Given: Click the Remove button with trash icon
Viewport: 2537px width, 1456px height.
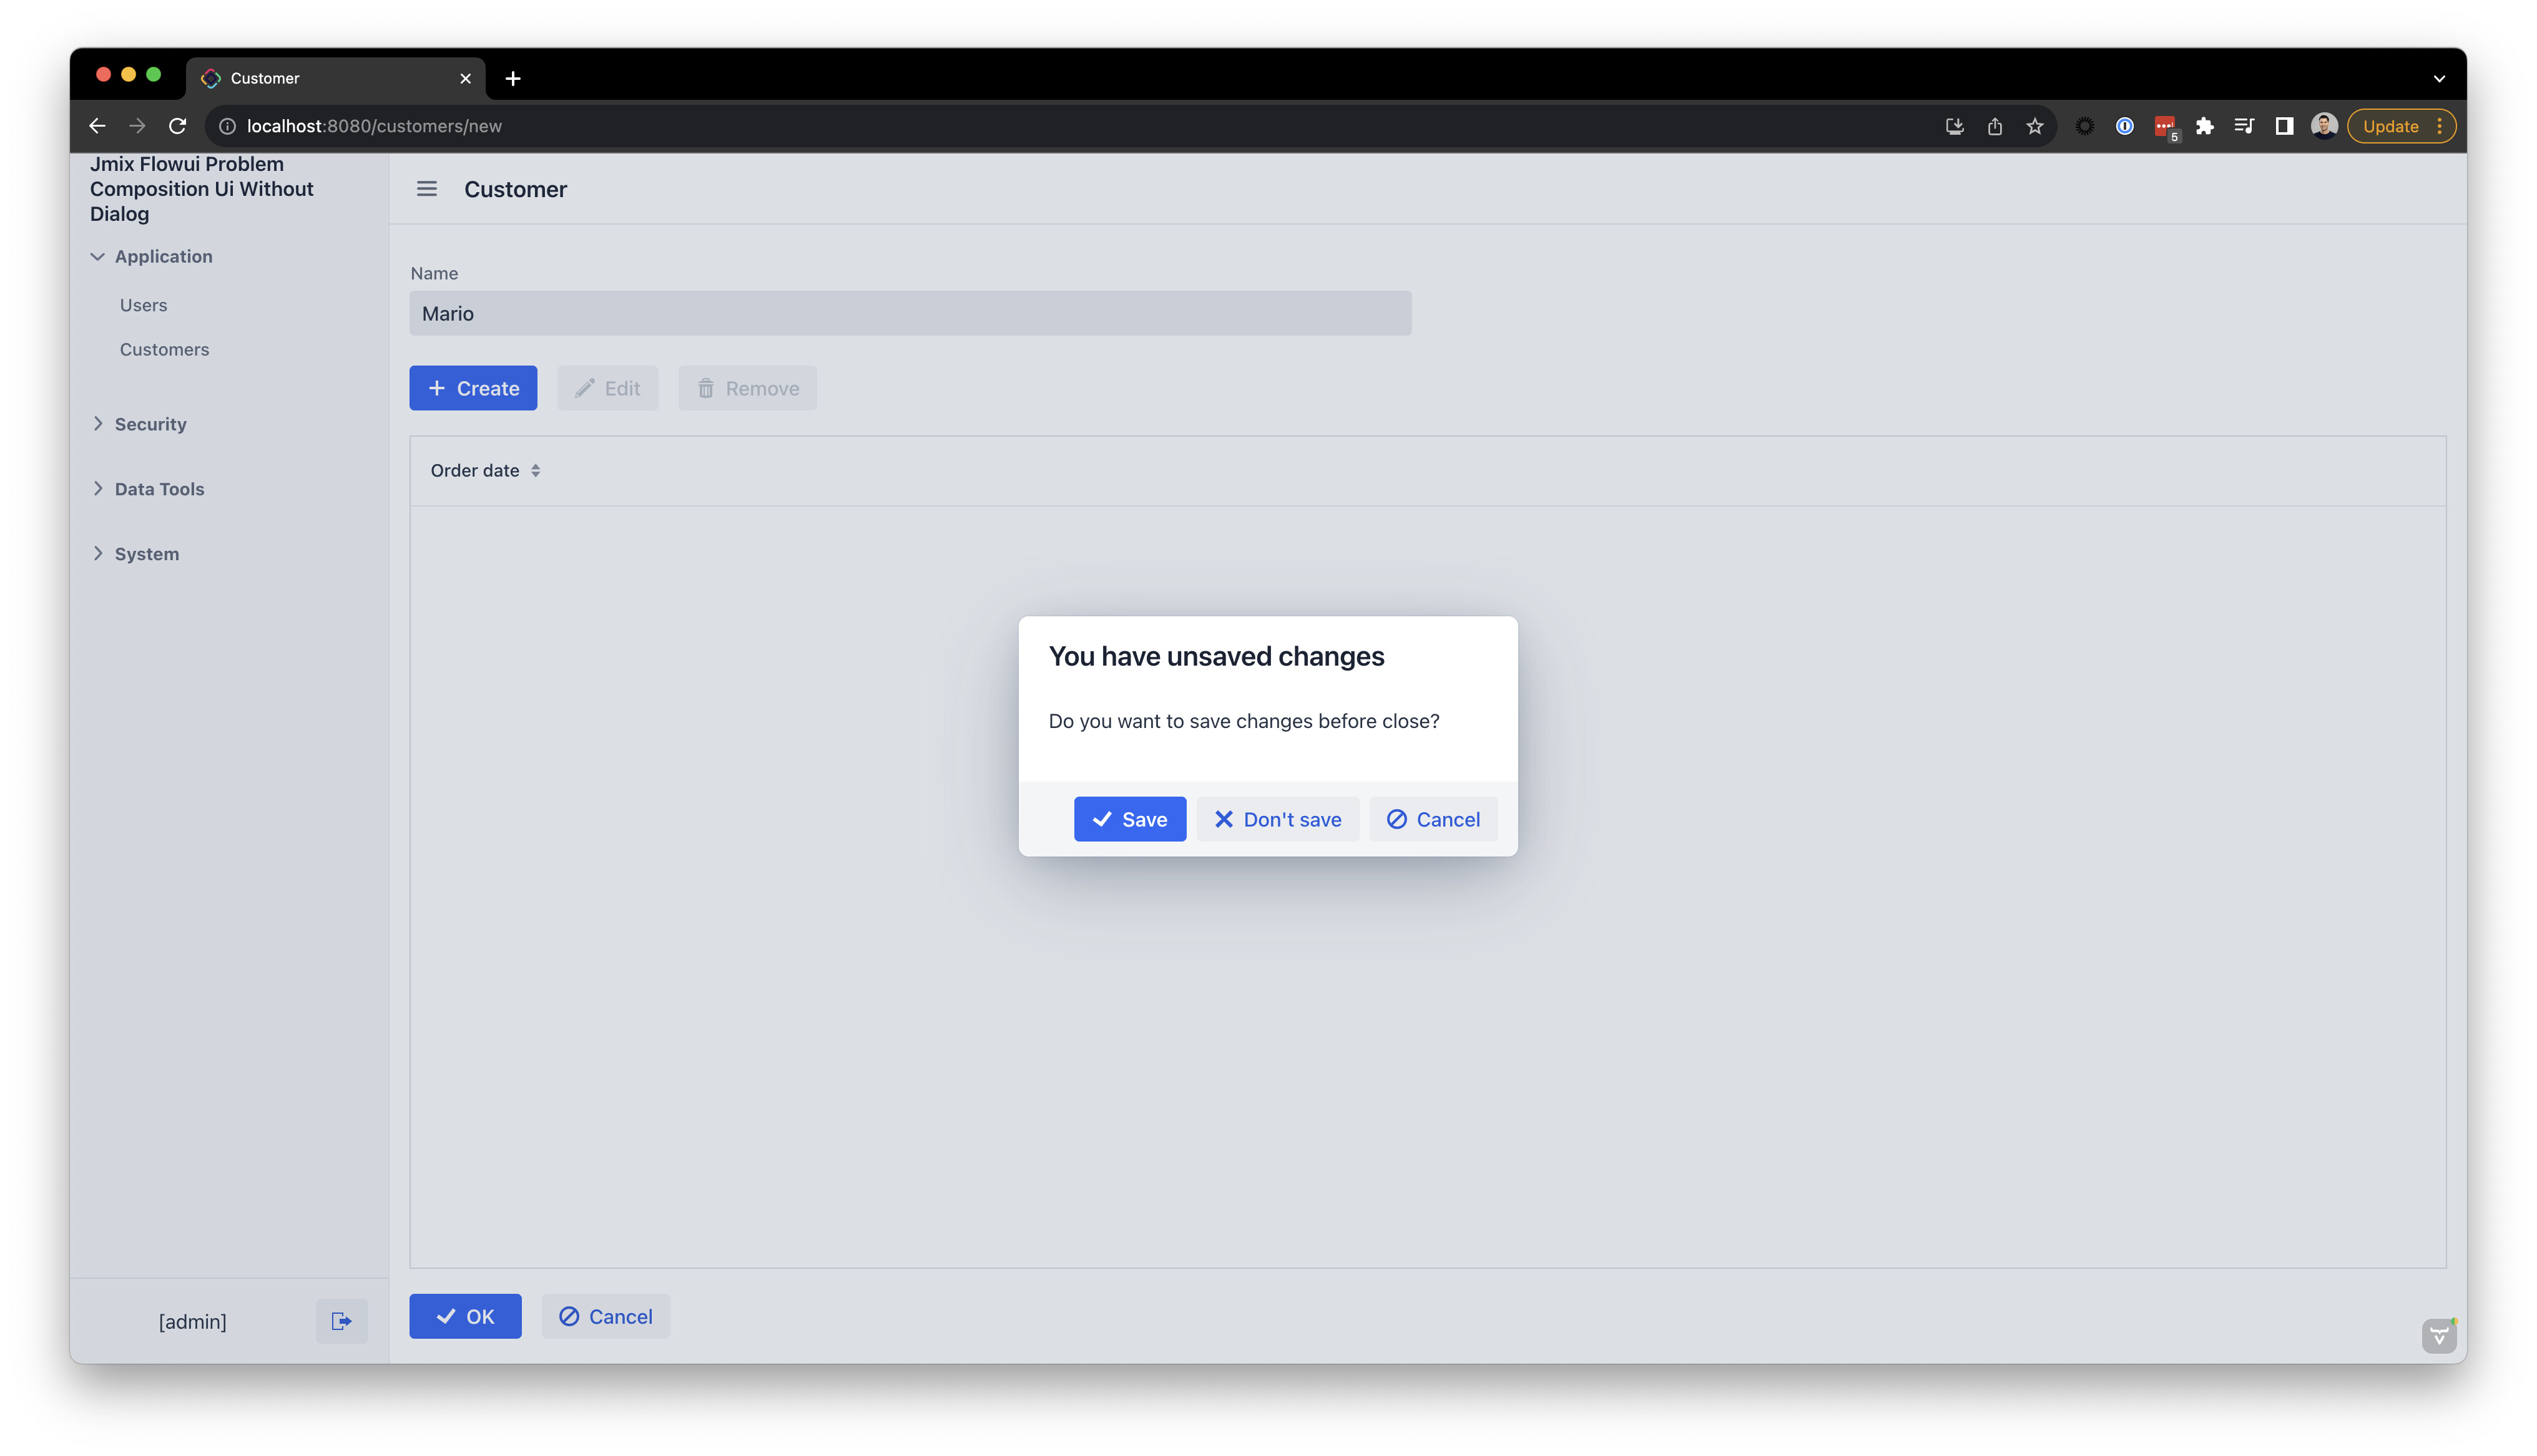Looking at the screenshot, I should (747, 388).
